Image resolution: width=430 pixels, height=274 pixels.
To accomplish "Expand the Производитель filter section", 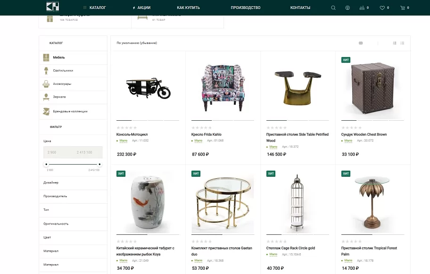I will (73, 196).
